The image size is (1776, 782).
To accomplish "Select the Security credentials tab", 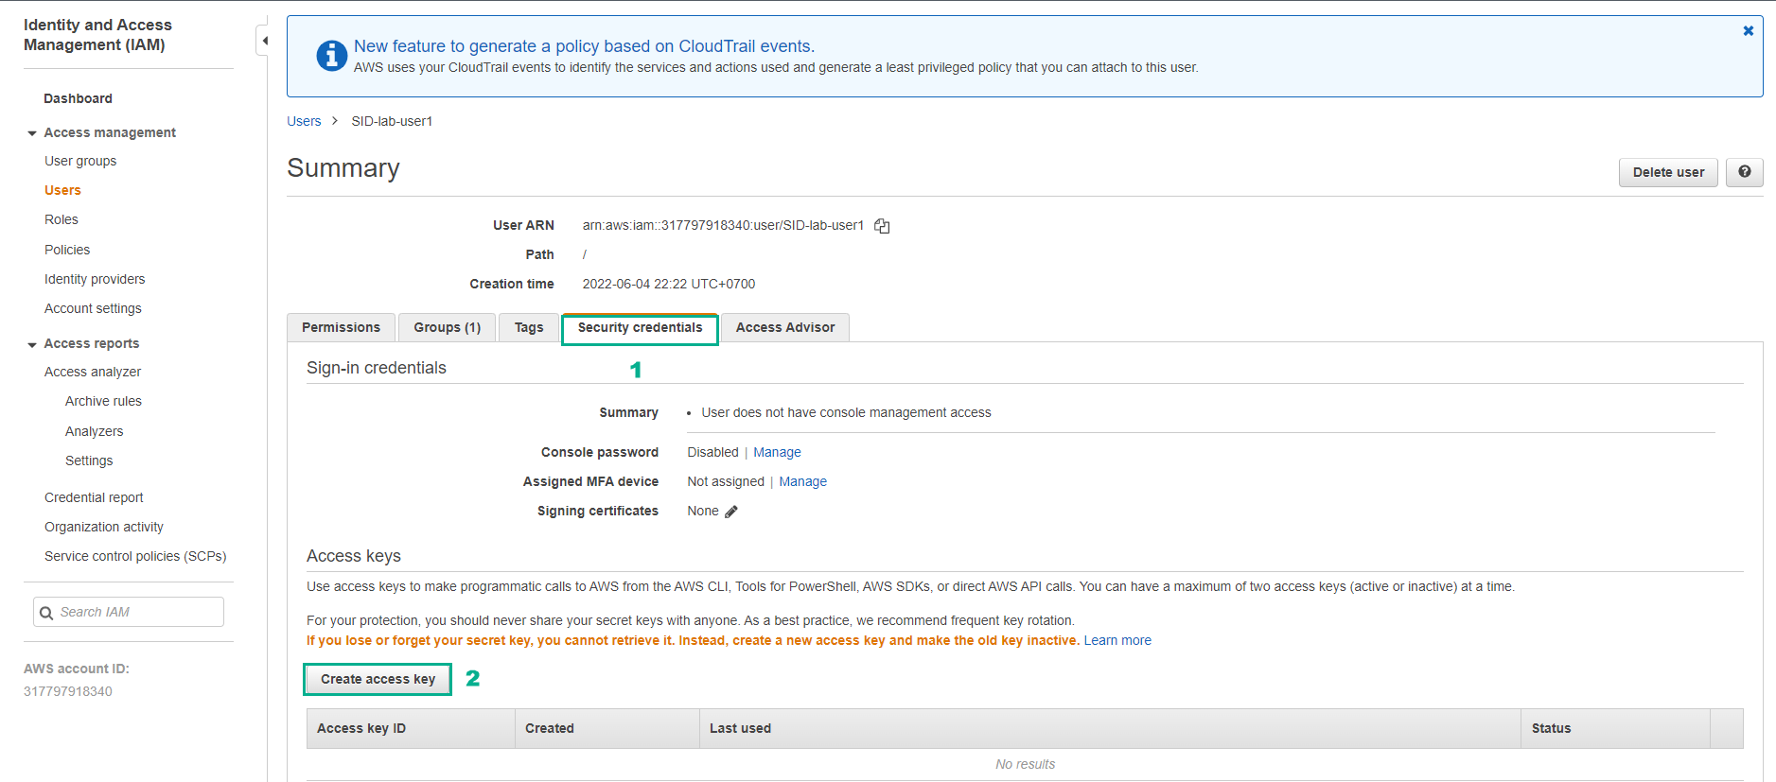I will pos(640,328).
